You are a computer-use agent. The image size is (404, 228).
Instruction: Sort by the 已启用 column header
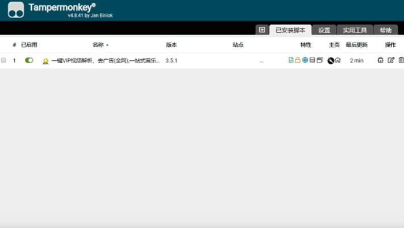click(29, 45)
